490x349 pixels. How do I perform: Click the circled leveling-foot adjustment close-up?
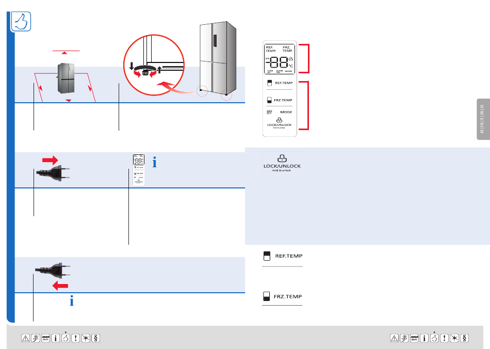pyautogui.click(x=154, y=65)
